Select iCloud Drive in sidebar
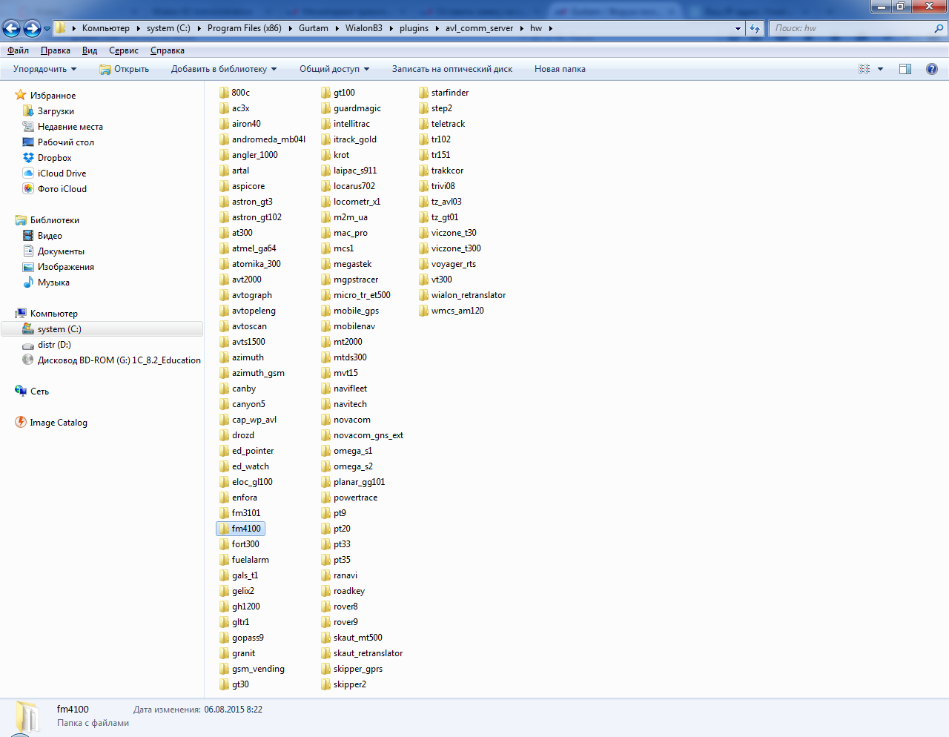 click(x=62, y=173)
